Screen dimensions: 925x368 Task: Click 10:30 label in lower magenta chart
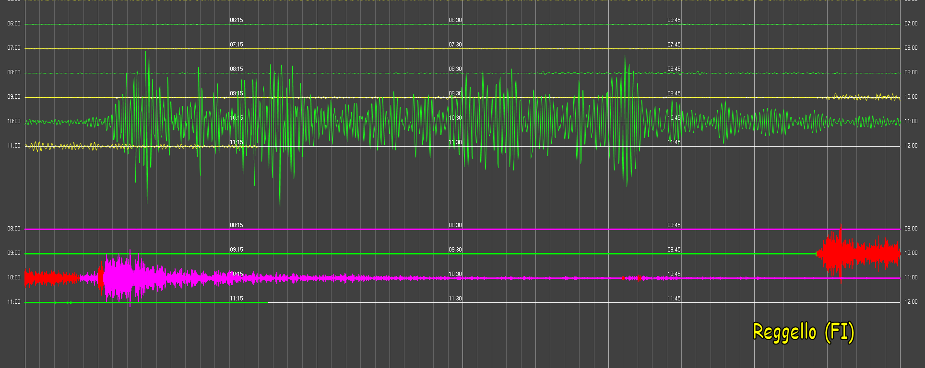pyautogui.click(x=455, y=274)
